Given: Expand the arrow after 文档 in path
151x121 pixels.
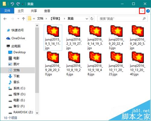Looking at the screenshot, I should pyautogui.click(x=46, y=19).
